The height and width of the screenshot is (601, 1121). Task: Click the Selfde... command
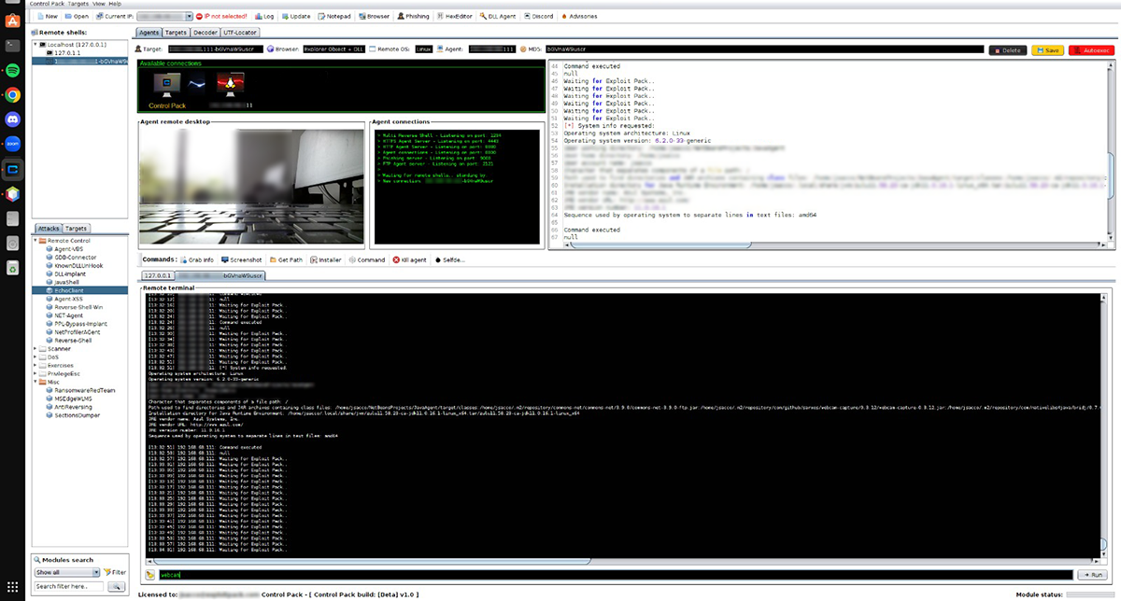tap(450, 259)
